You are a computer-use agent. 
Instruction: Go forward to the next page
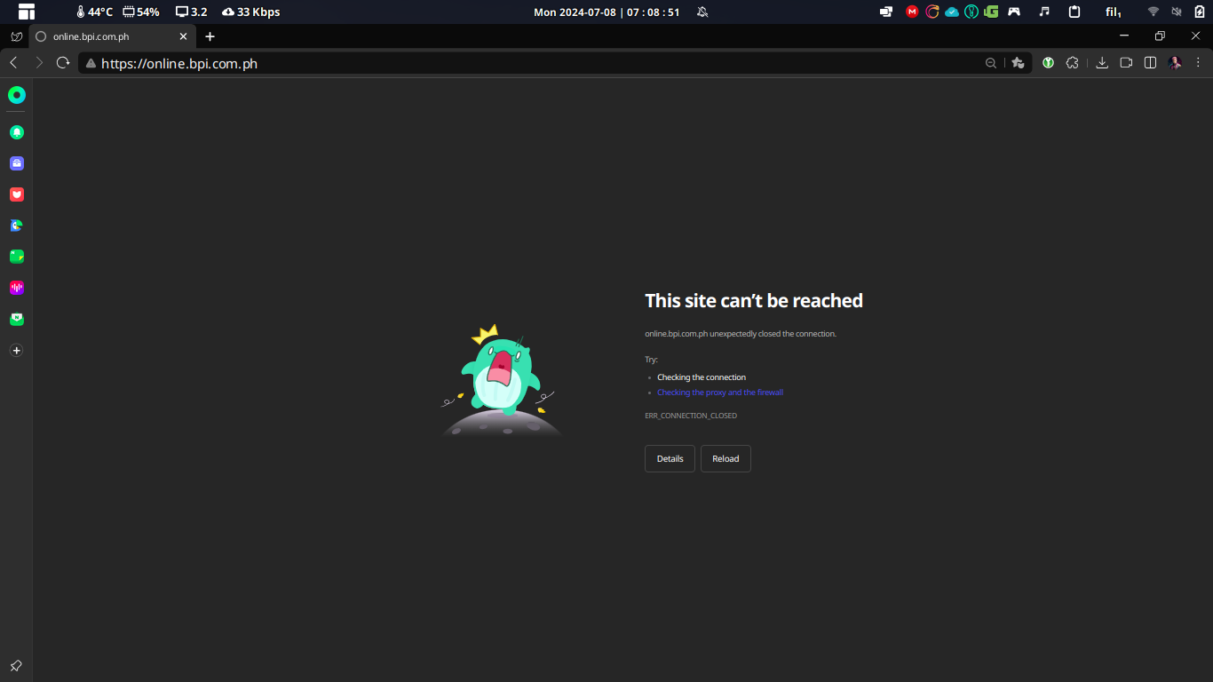coord(38,63)
